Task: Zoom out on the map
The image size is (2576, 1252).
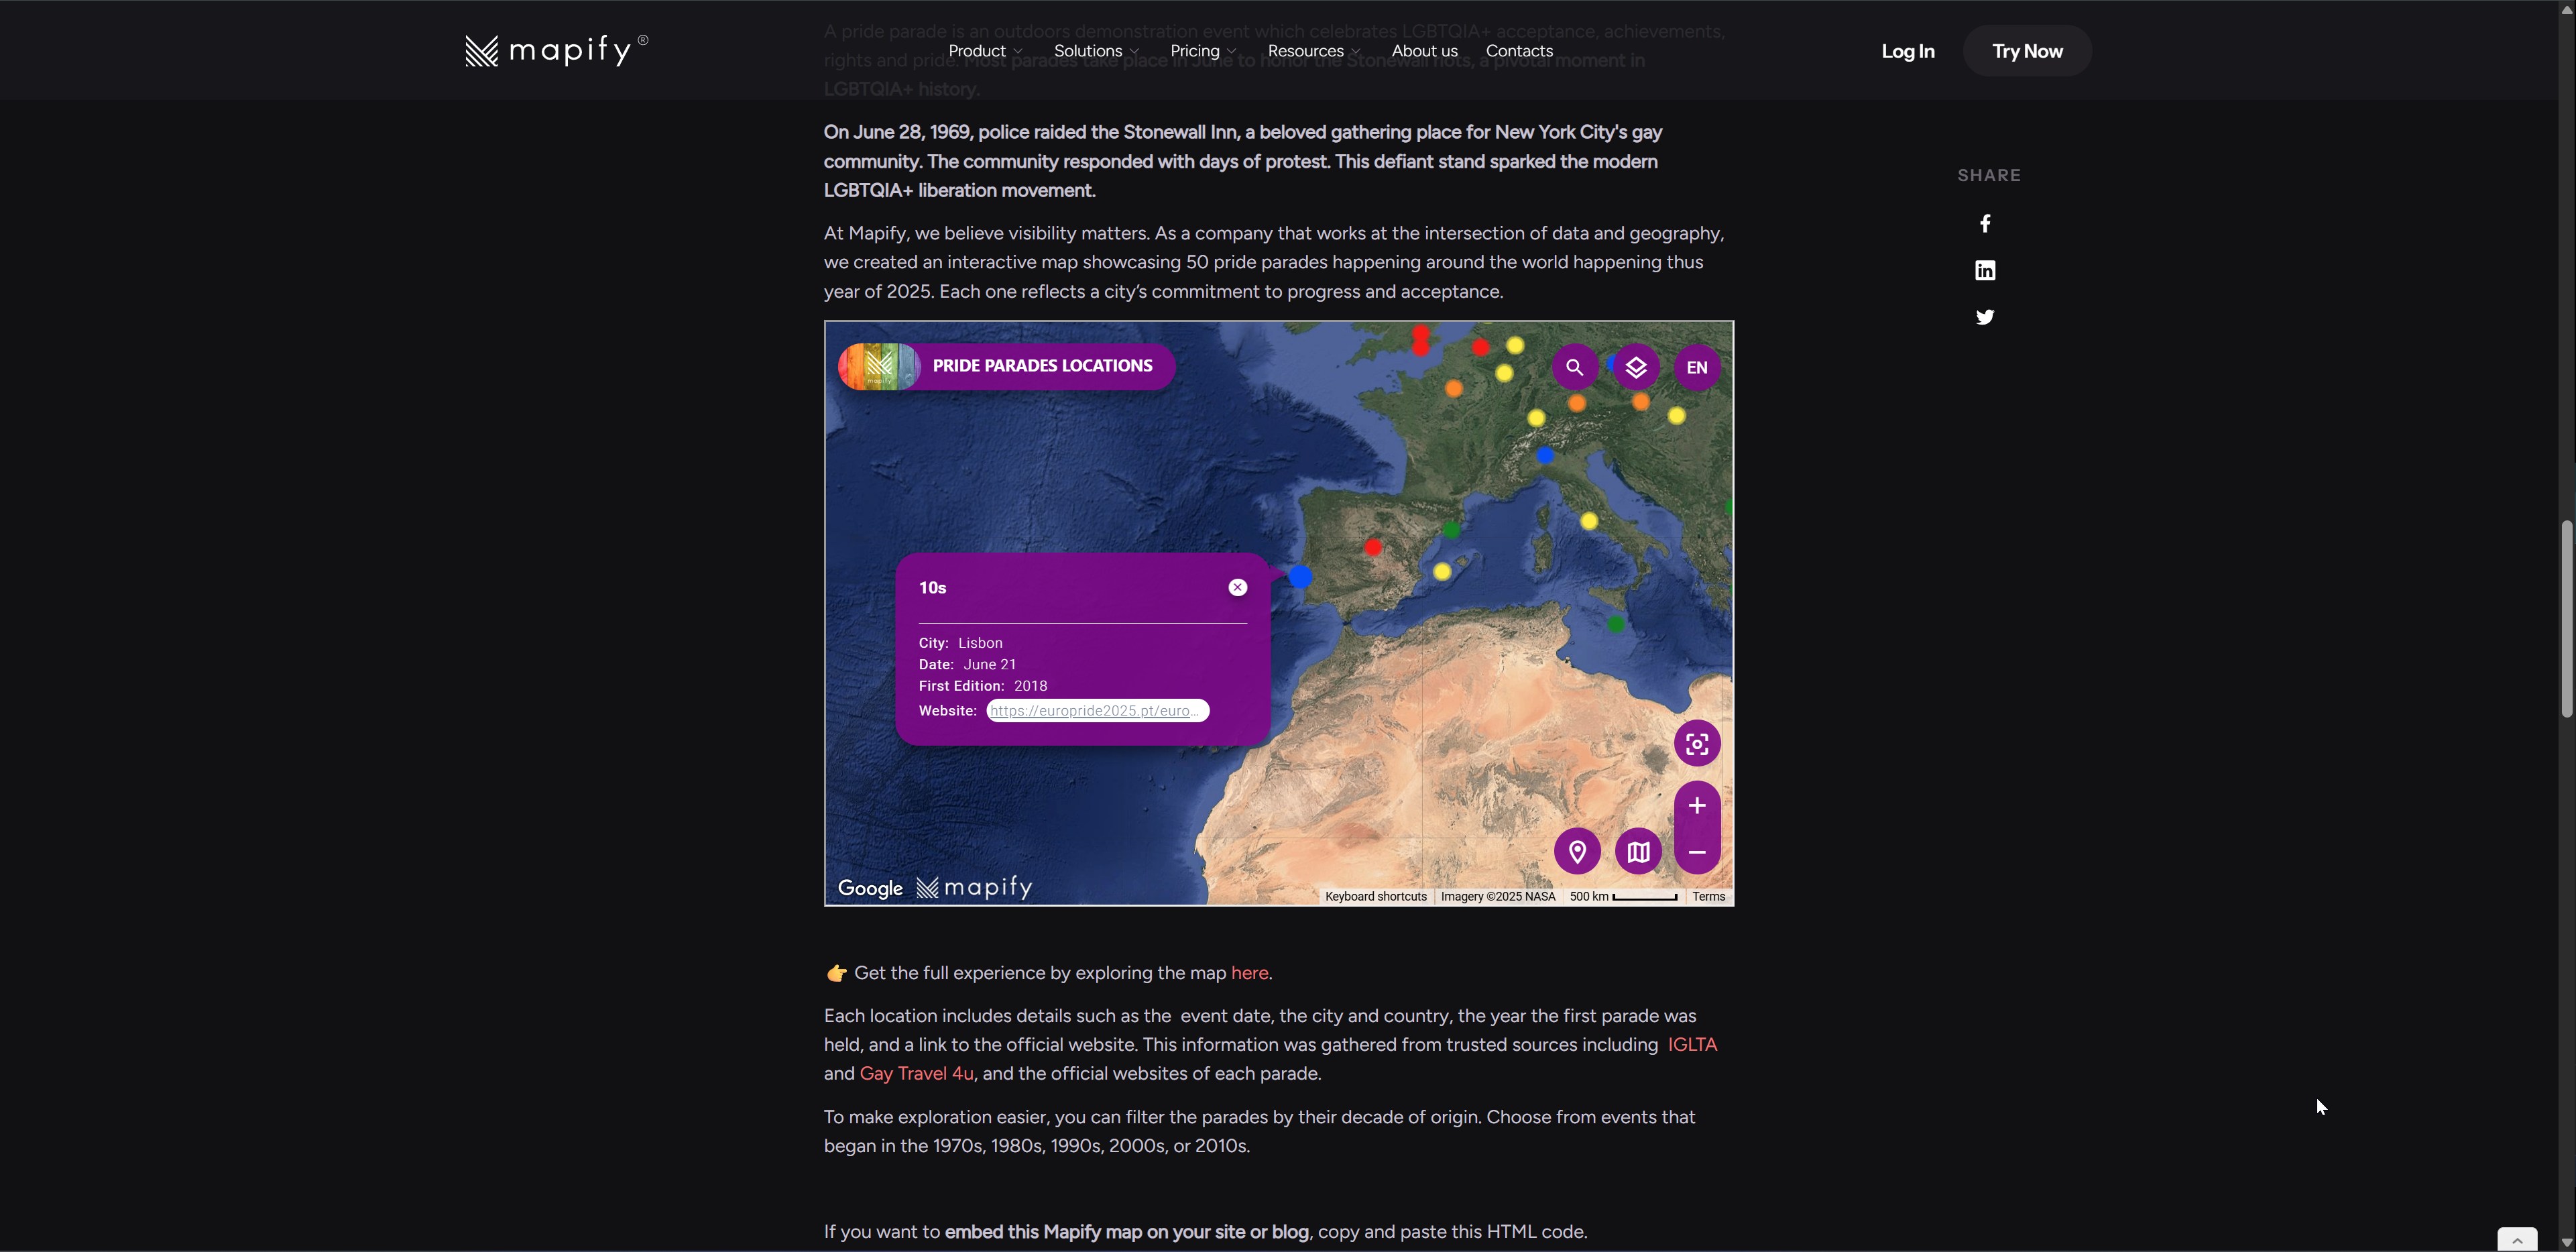Action: 1697,853
